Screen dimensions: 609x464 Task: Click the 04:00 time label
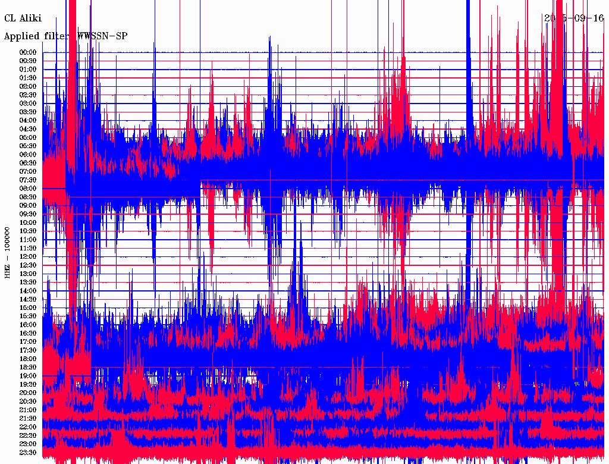pyautogui.click(x=28, y=121)
